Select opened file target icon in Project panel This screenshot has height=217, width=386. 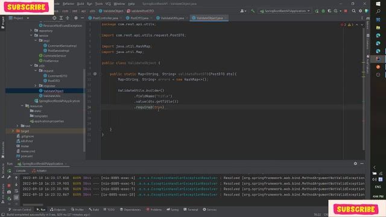54,18
